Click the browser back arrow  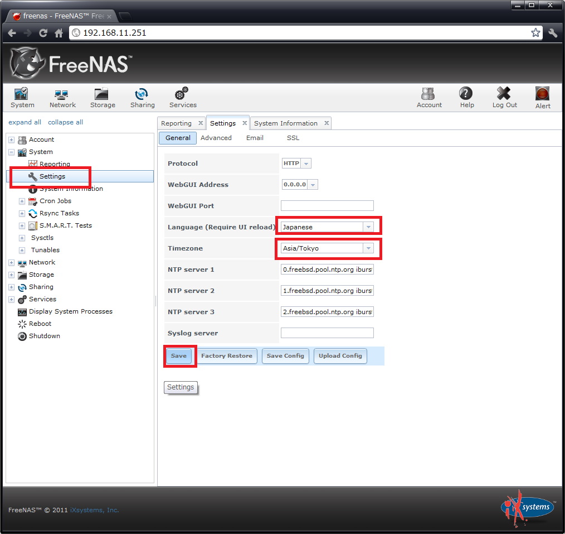pyautogui.click(x=12, y=33)
